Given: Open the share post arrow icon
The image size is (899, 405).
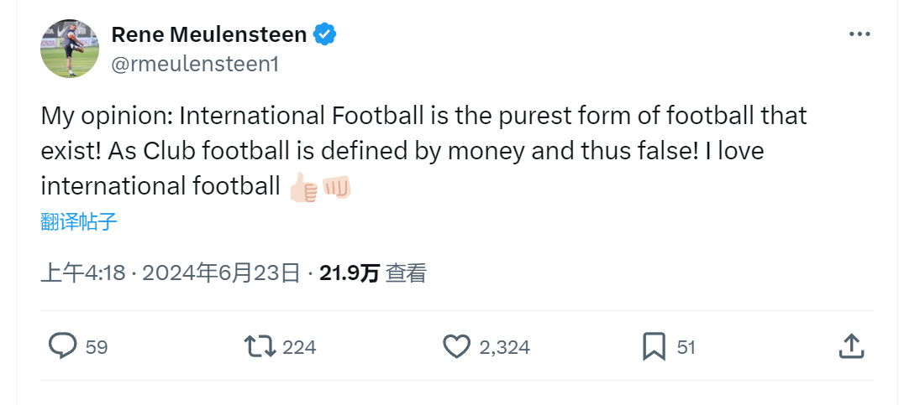Looking at the screenshot, I should pos(850,345).
